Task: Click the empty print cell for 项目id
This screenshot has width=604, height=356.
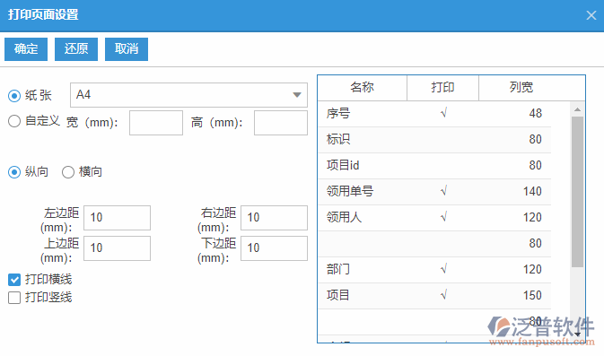Action: tap(443, 166)
